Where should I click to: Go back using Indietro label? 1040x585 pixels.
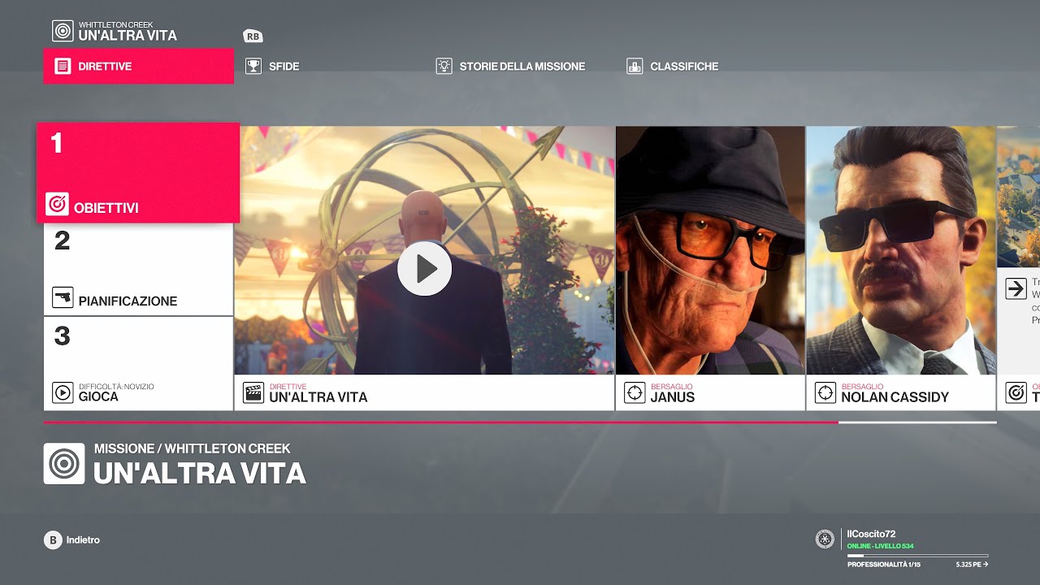(x=83, y=539)
